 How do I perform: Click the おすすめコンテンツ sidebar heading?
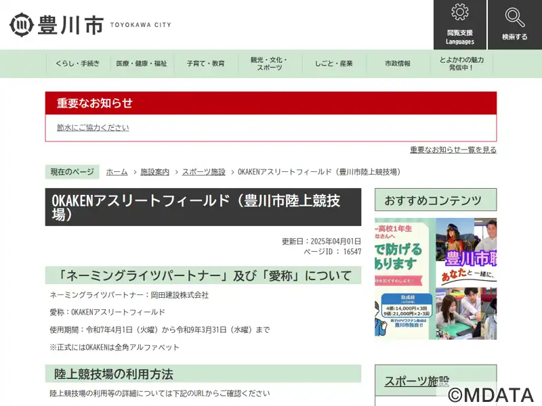pos(436,200)
